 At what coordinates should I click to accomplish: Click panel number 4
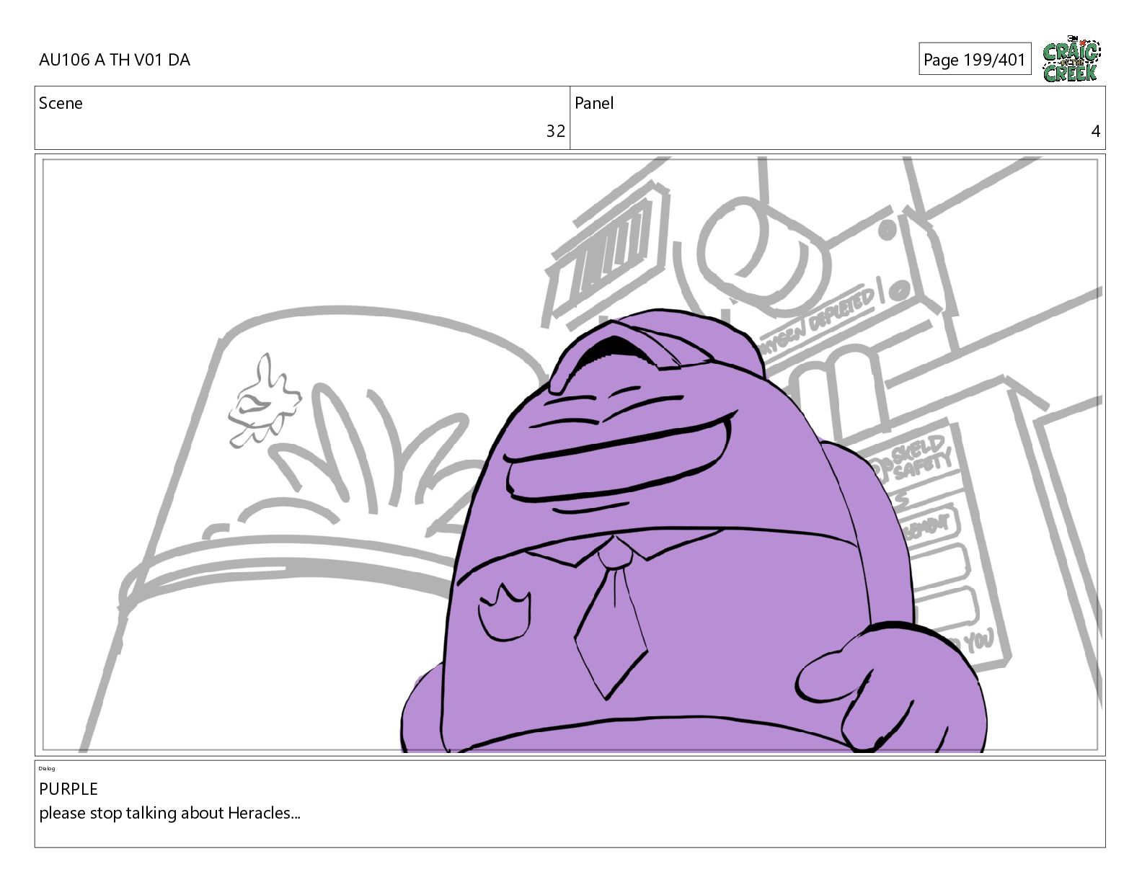click(1096, 131)
